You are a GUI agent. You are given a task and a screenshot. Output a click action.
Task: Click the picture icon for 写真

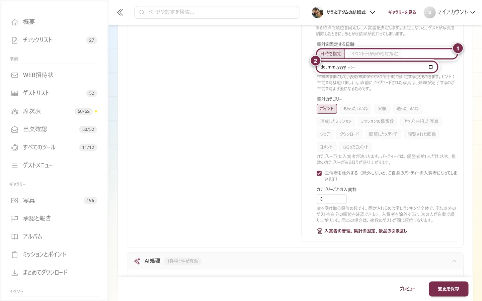[15, 201]
